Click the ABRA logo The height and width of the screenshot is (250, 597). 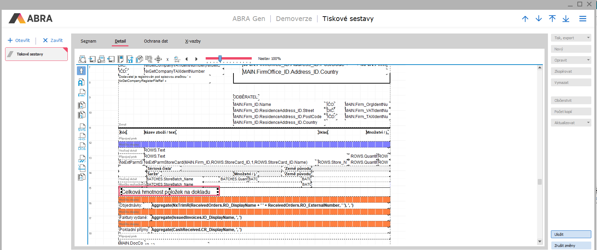[30, 18]
